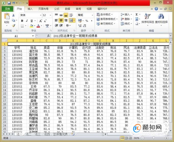Toggle Wrap Text button

click(x=71, y=15)
